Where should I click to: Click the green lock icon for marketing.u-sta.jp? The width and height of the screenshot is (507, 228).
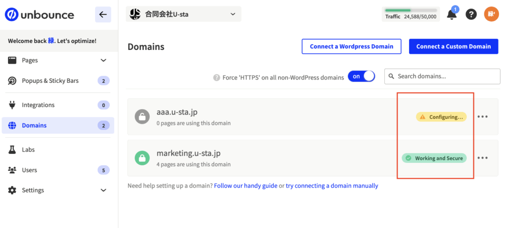pyautogui.click(x=142, y=158)
